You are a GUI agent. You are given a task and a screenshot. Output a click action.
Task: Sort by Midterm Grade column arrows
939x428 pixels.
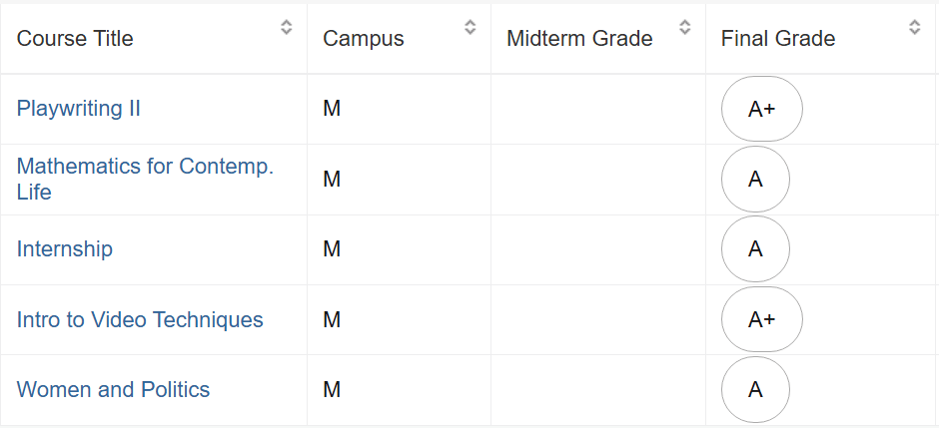[684, 27]
